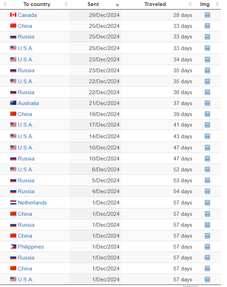Open the image icon in the Canada row
The height and width of the screenshot is (287, 227).
tap(207, 15)
